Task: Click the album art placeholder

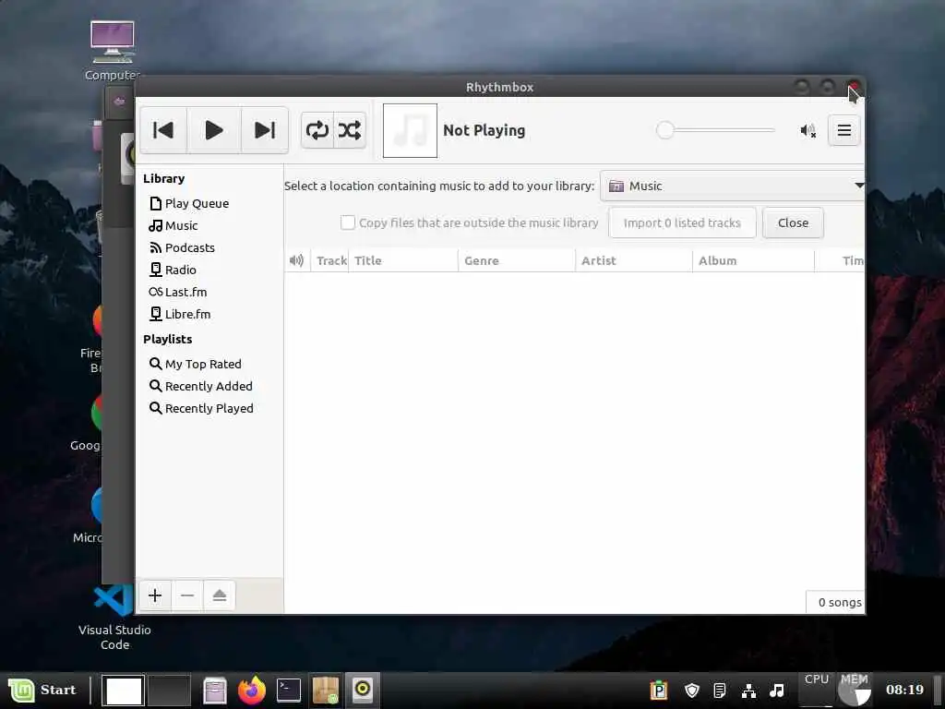Action: (410, 130)
